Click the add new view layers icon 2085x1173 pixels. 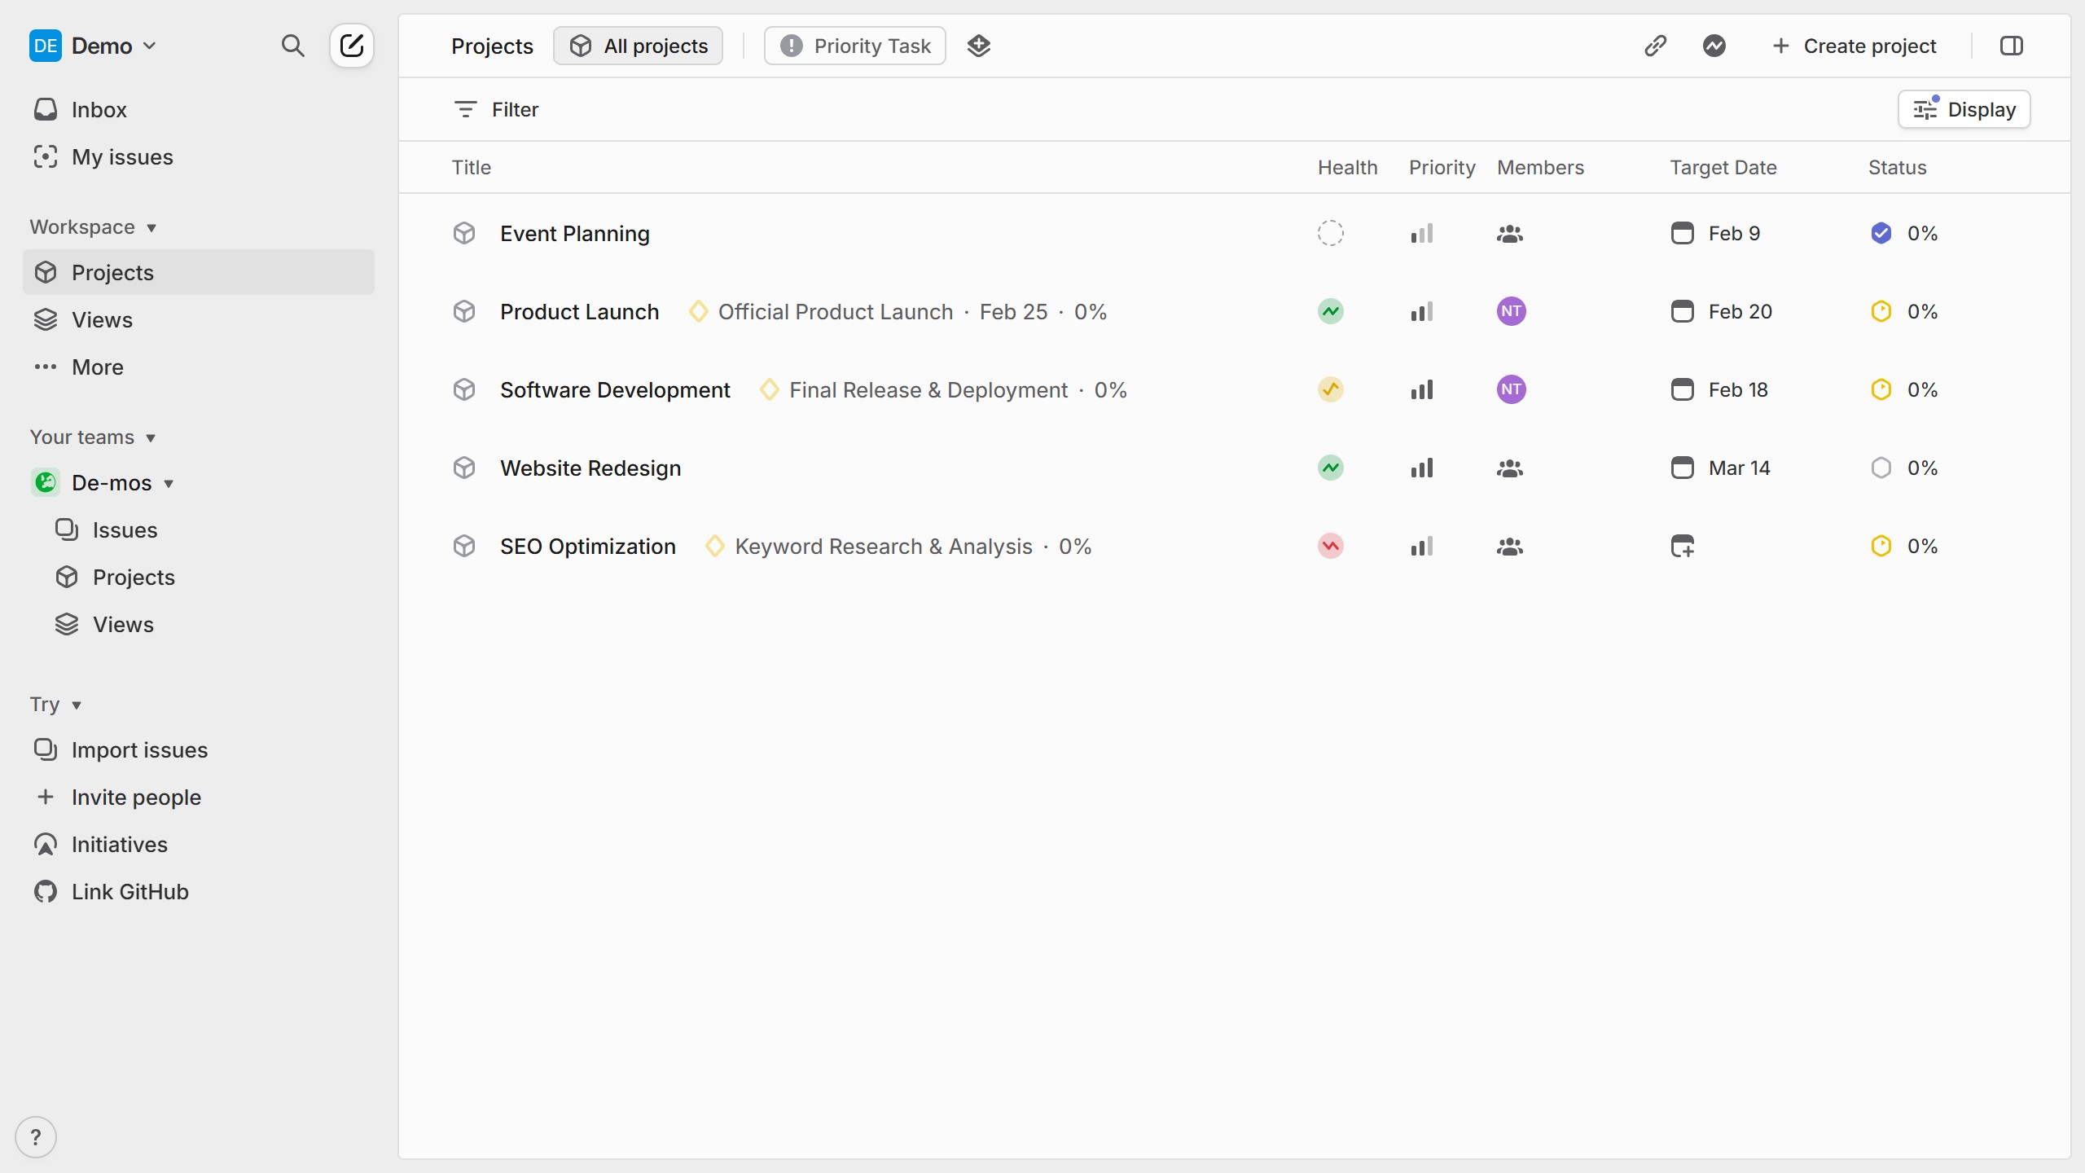coord(979,46)
